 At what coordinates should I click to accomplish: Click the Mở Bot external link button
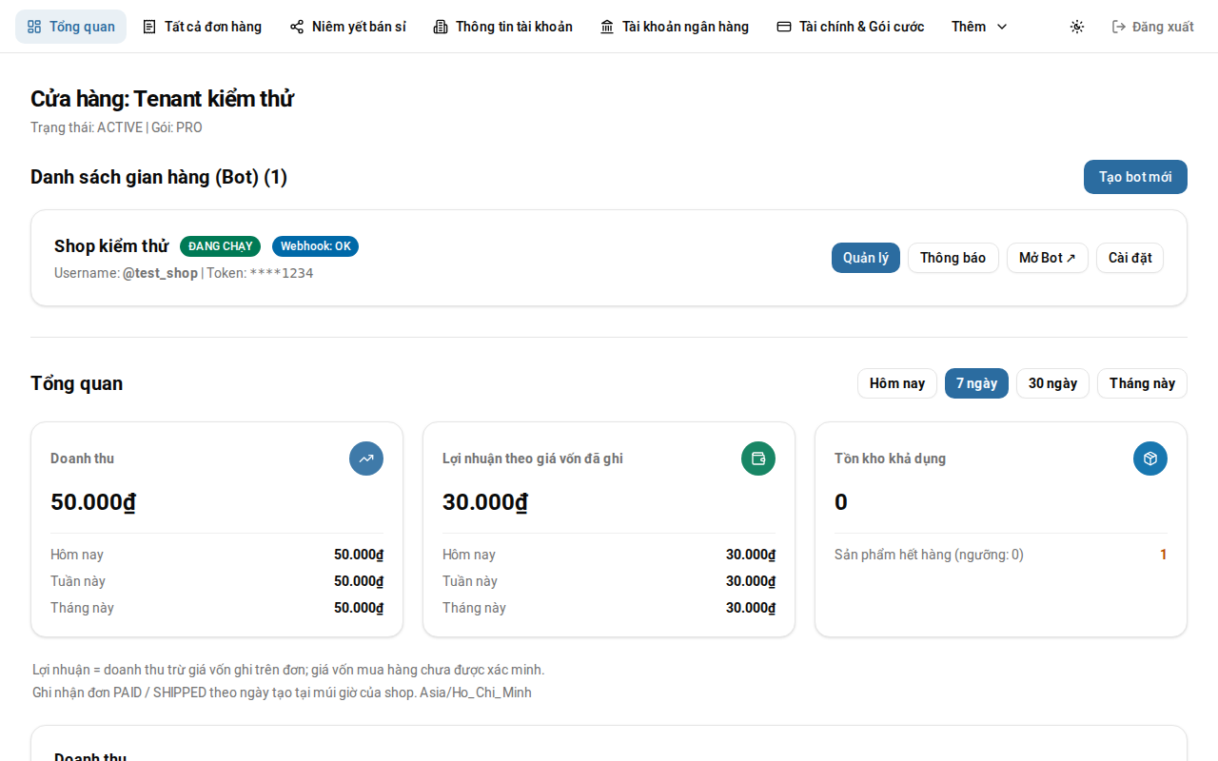(x=1048, y=258)
